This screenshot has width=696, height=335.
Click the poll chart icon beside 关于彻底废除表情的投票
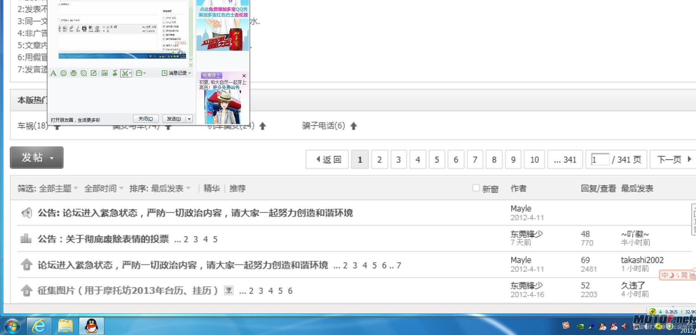(x=26, y=238)
